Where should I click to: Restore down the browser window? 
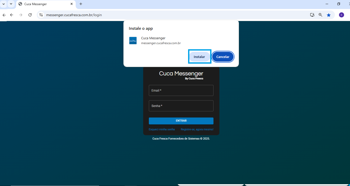[x=339, y=4]
